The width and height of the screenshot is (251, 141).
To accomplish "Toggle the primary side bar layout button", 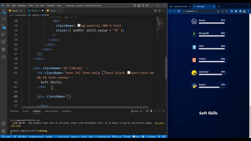I will pos(135,5).
